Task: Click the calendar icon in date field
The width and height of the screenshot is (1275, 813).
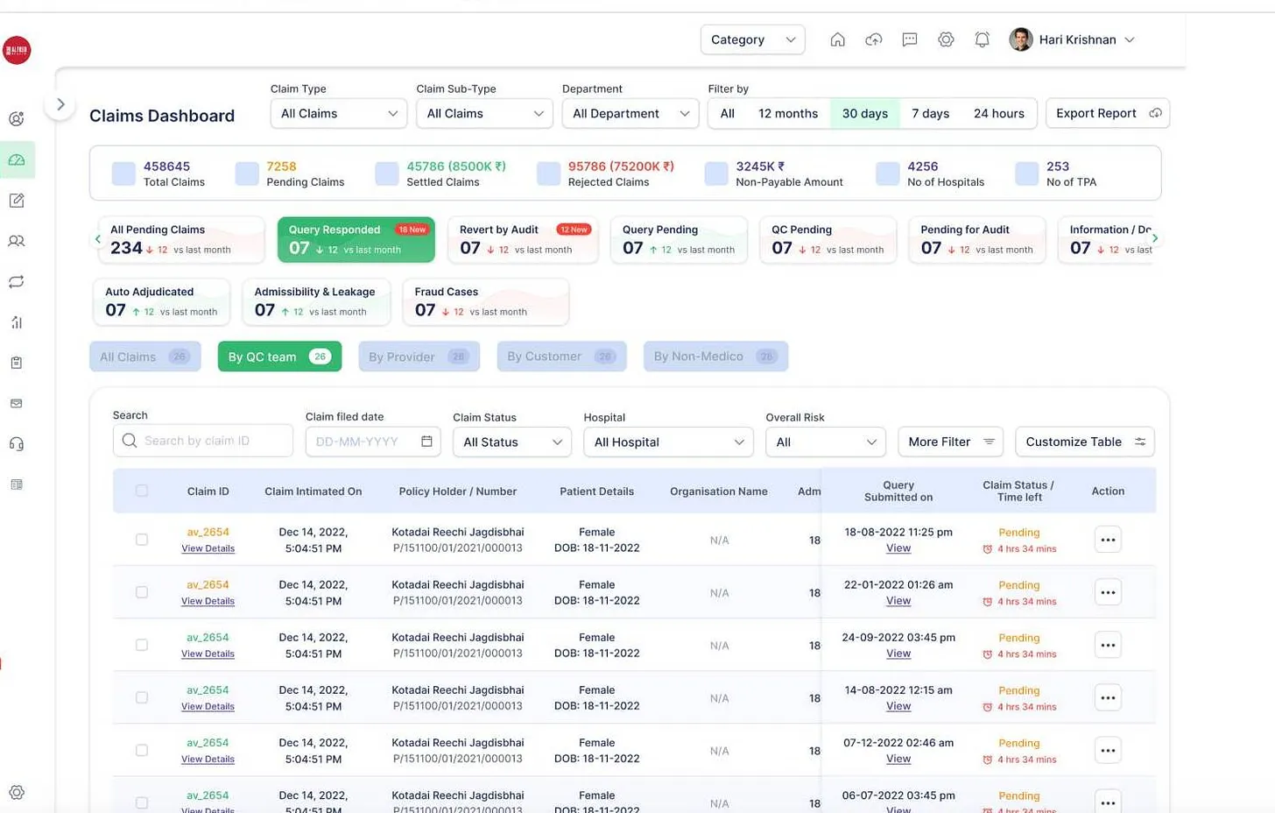Action: [426, 442]
